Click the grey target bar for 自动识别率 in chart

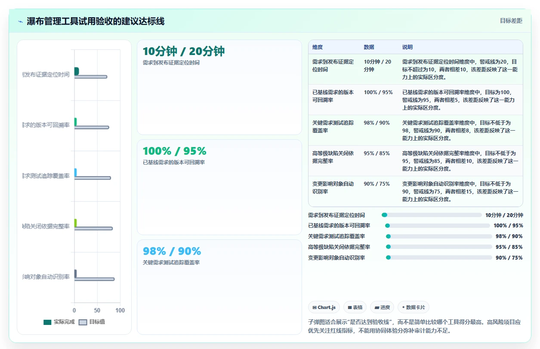(94, 279)
